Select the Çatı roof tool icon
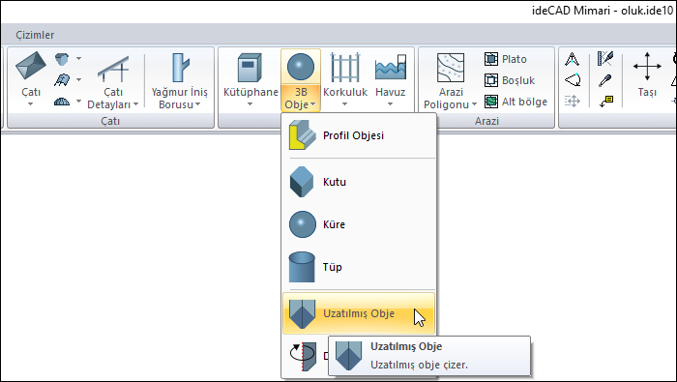Viewport: 677px width, 382px height. click(x=31, y=67)
